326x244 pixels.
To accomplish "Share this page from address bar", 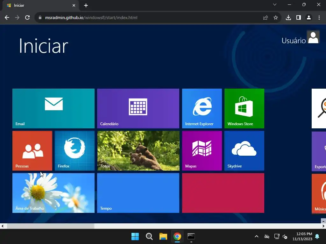I will (x=266, y=18).
